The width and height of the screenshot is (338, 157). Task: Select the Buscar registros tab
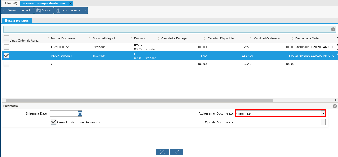pos(17,21)
